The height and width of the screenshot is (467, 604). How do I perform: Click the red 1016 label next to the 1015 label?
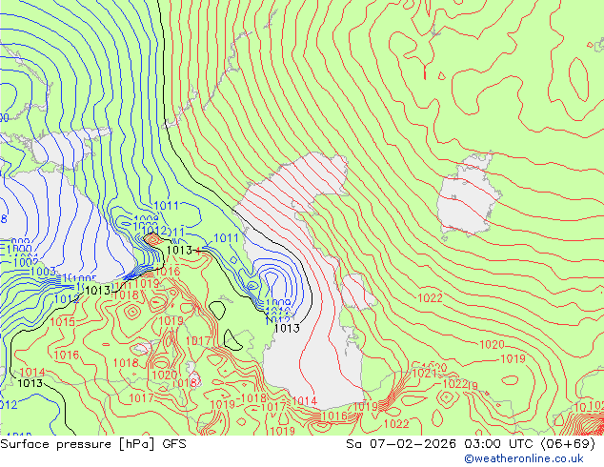click(67, 355)
